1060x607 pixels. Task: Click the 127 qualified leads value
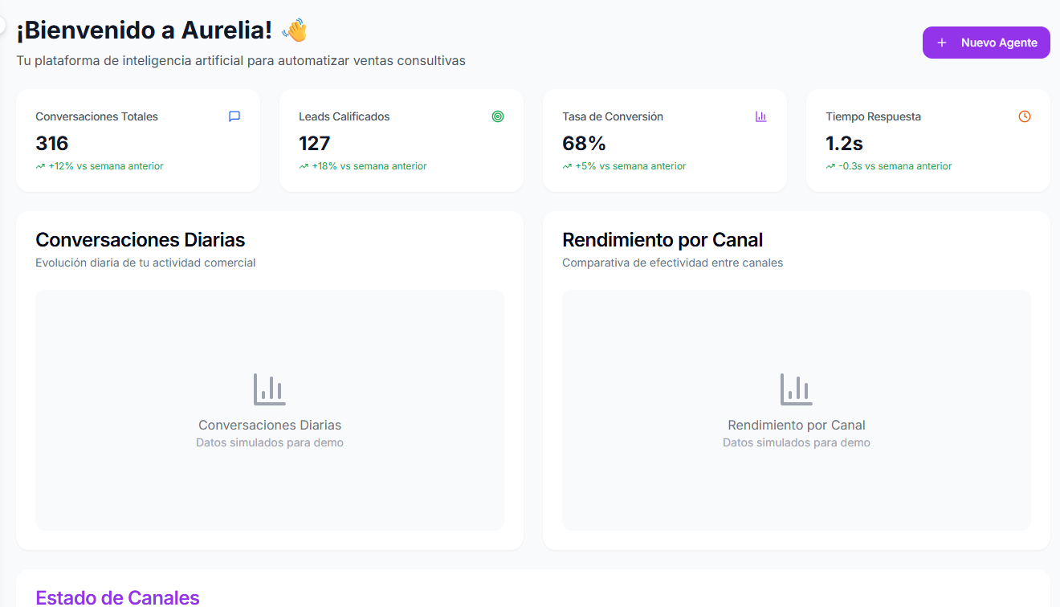[315, 144]
